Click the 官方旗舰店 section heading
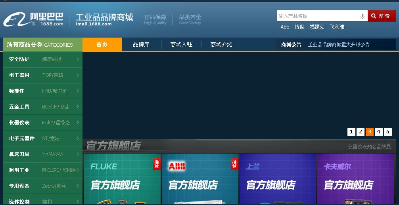This screenshot has height=205, width=399. tap(113, 146)
